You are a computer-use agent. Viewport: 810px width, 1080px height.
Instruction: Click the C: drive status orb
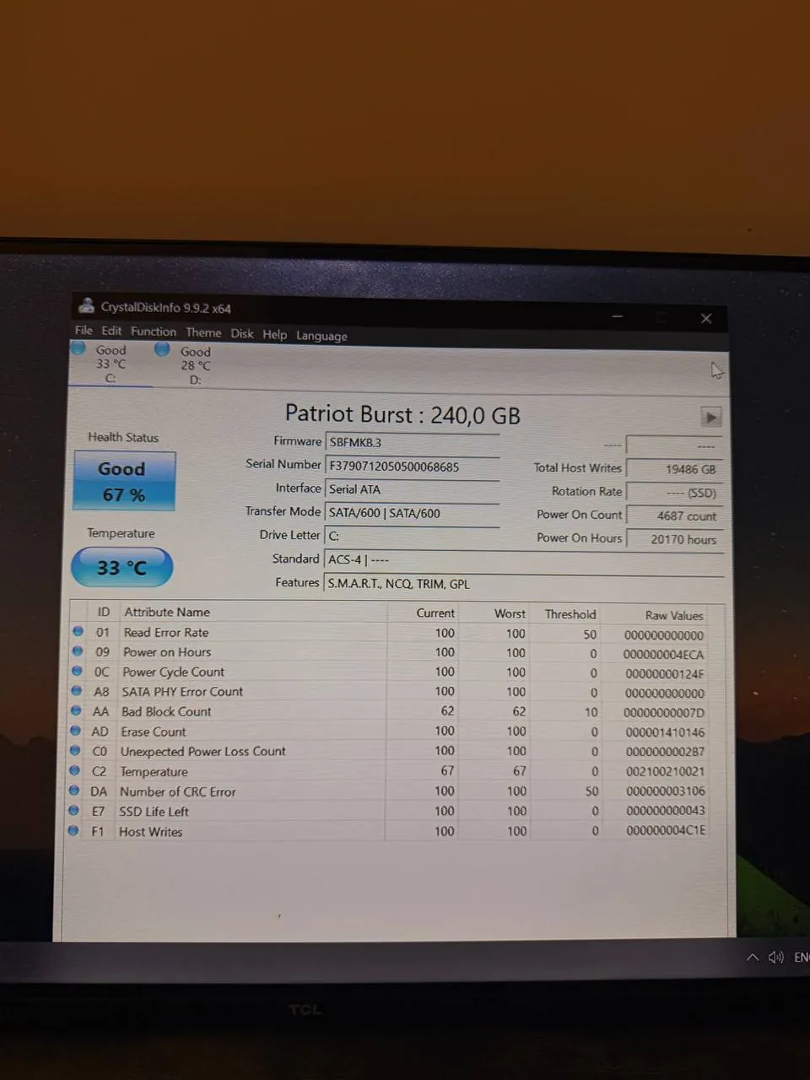78,348
